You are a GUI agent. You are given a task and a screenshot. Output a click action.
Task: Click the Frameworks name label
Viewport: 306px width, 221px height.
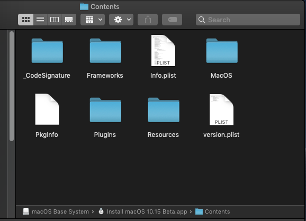(105, 76)
